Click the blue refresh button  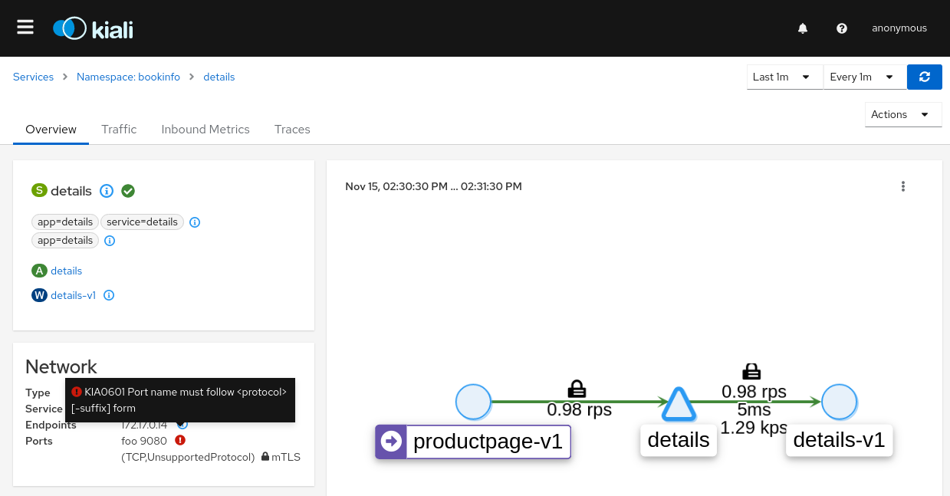pos(924,77)
